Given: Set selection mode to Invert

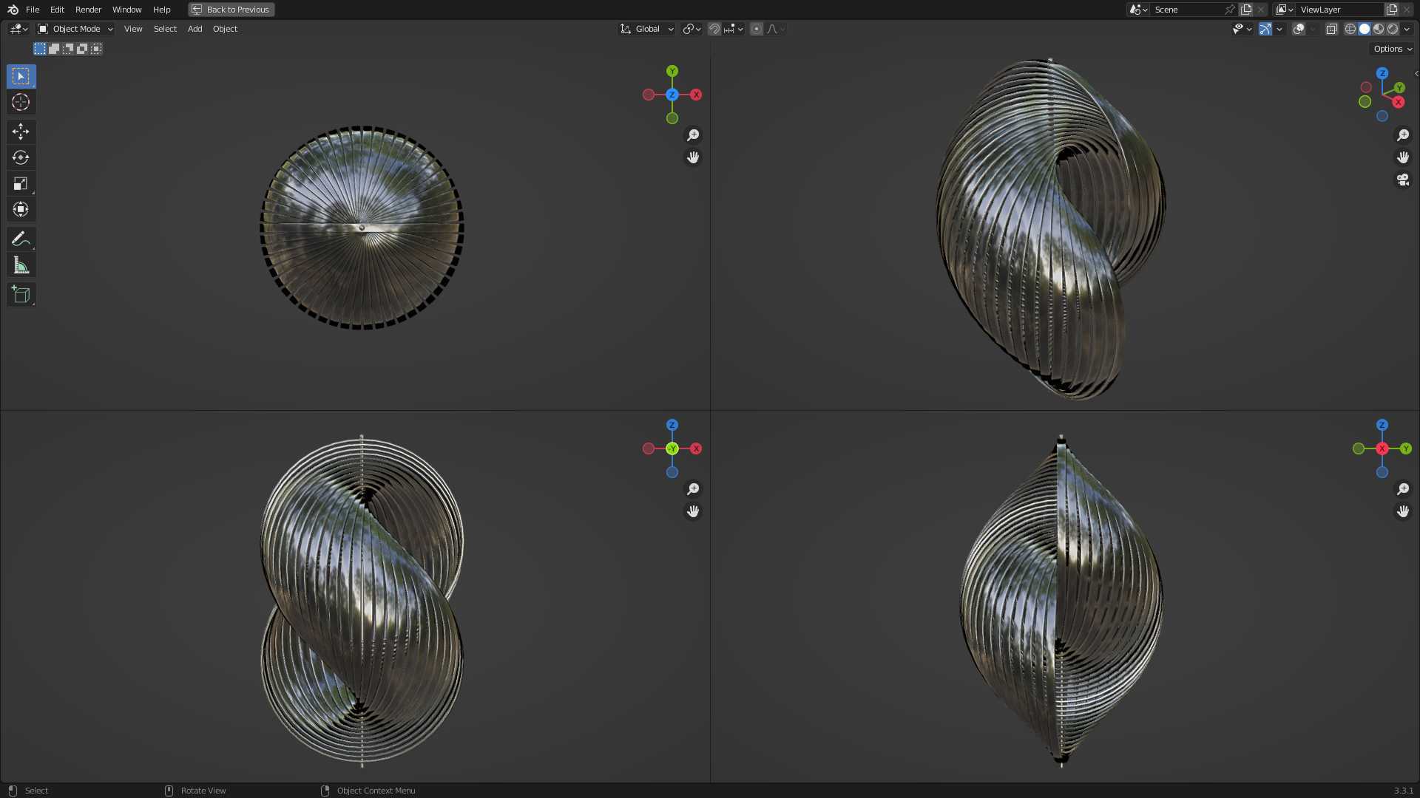Looking at the screenshot, I should [82, 49].
